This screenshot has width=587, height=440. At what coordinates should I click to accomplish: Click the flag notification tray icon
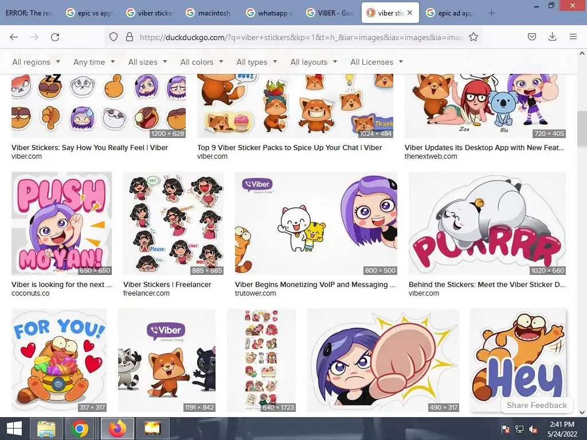pyautogui.click(x=505, y=429)
